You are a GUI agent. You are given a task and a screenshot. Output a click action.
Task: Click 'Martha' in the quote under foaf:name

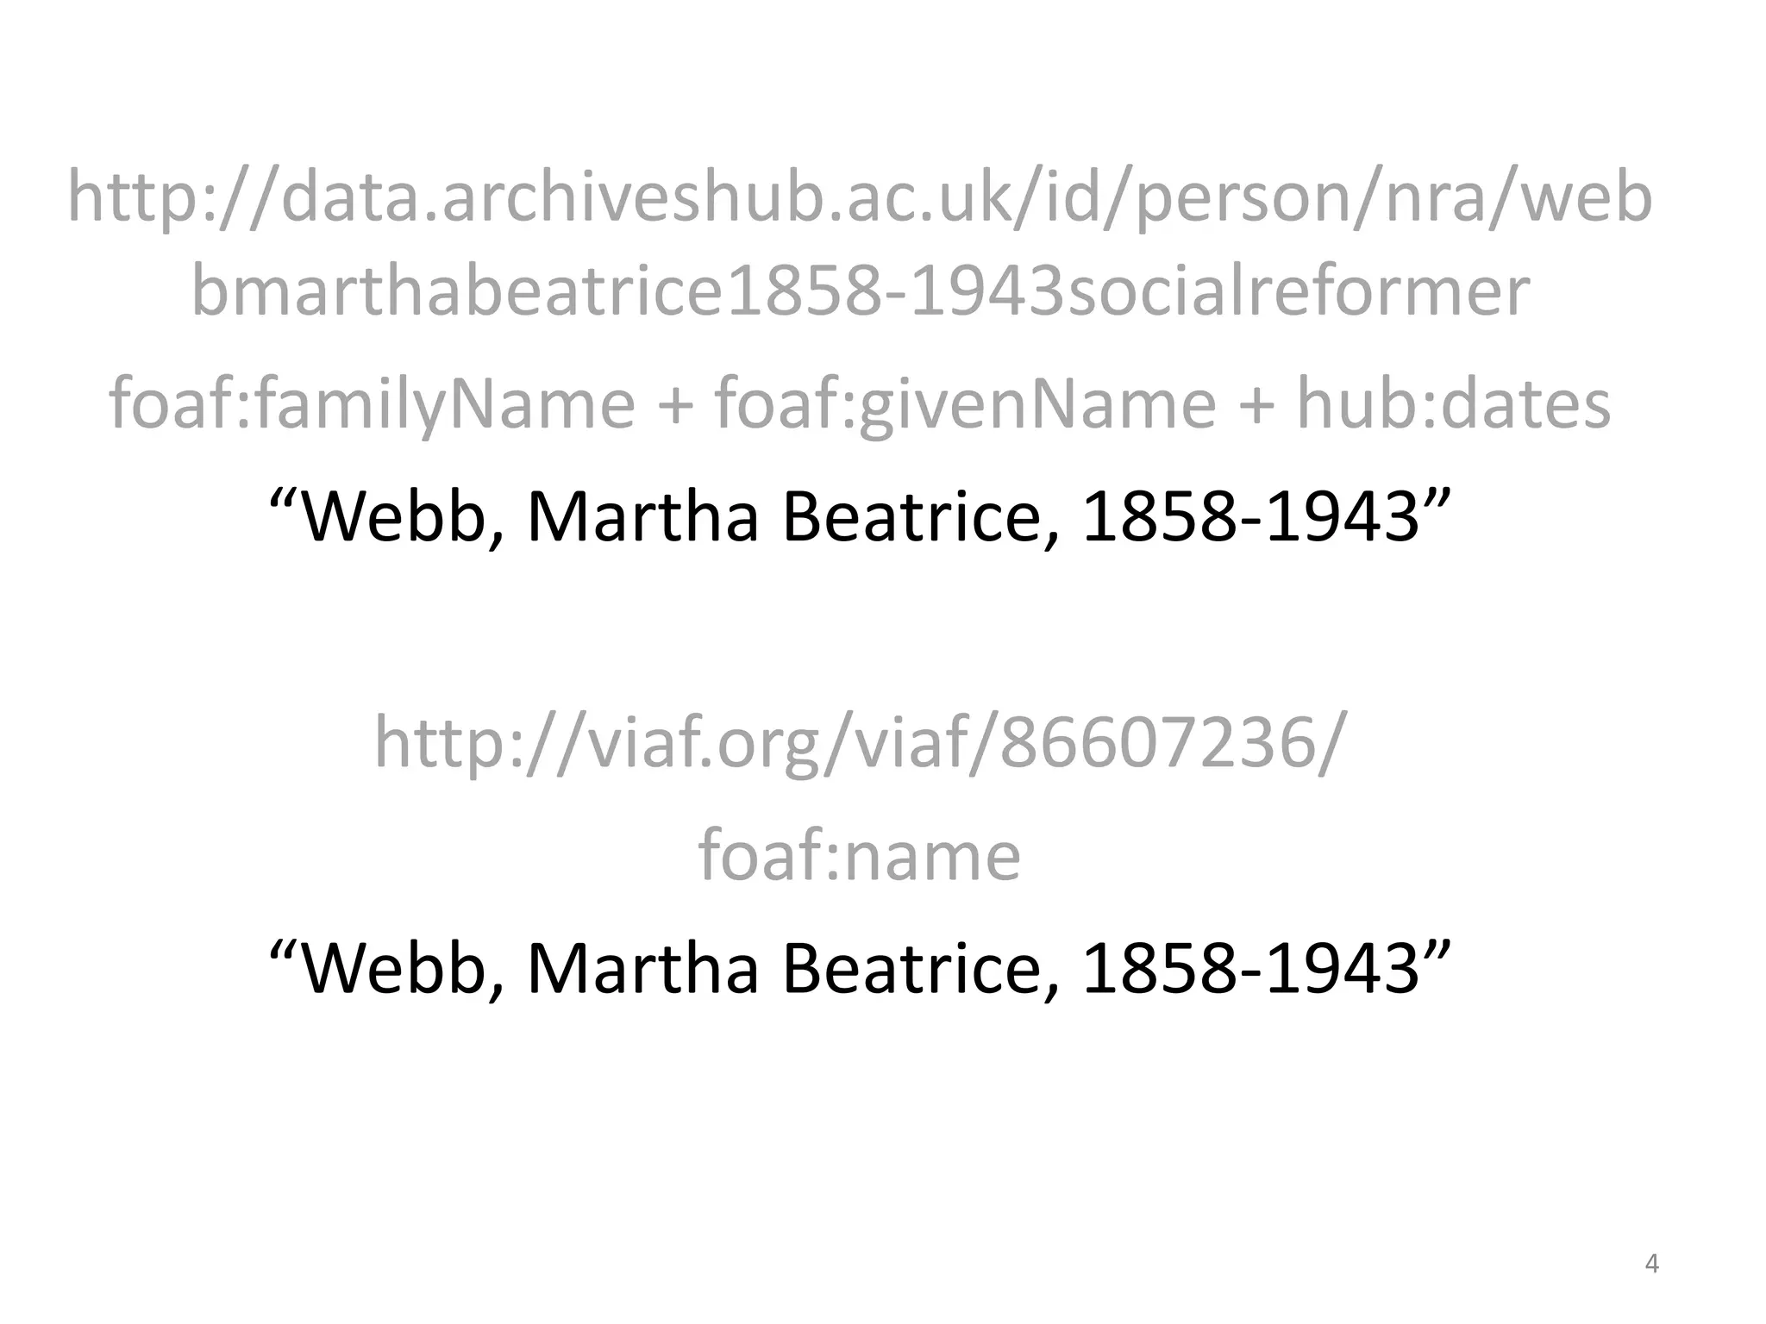click(642, 969)
